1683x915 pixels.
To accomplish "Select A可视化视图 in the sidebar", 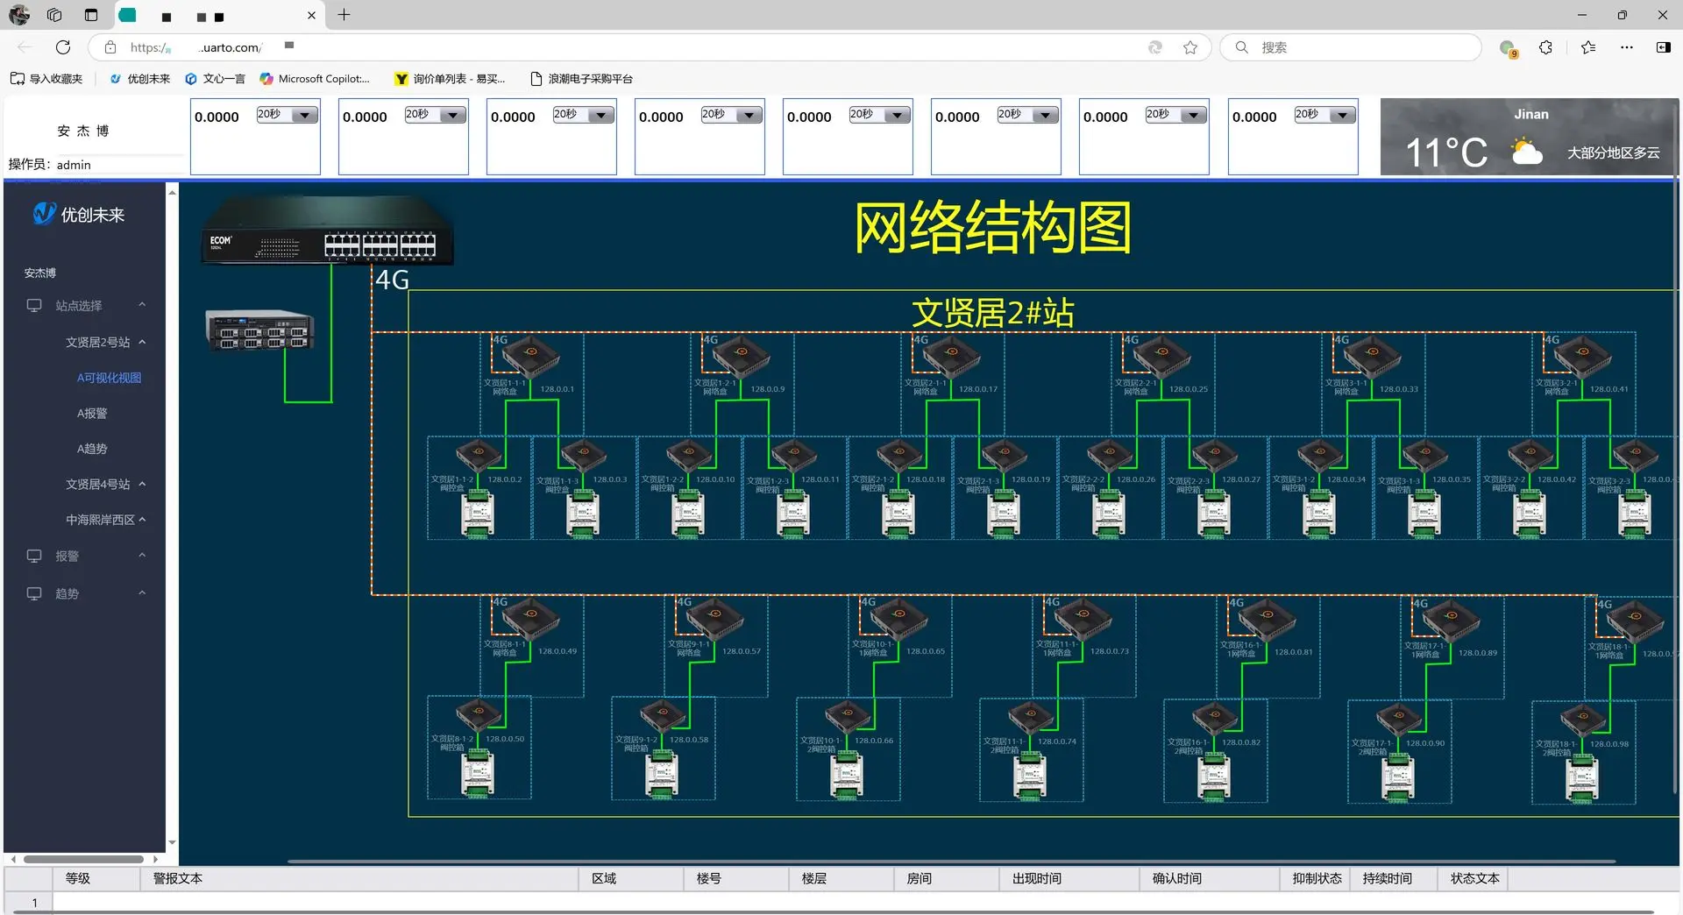I will 109,378.
